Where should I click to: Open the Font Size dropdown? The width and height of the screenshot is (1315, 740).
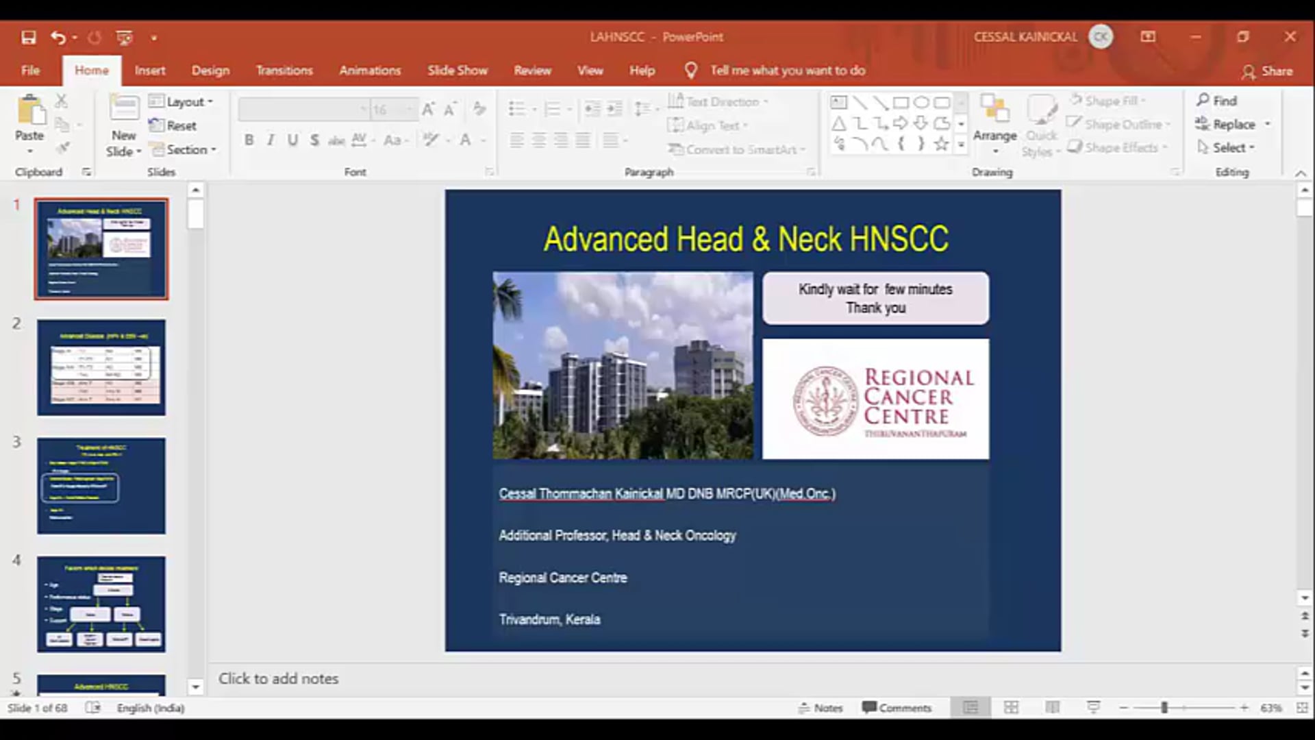(408, 109)
